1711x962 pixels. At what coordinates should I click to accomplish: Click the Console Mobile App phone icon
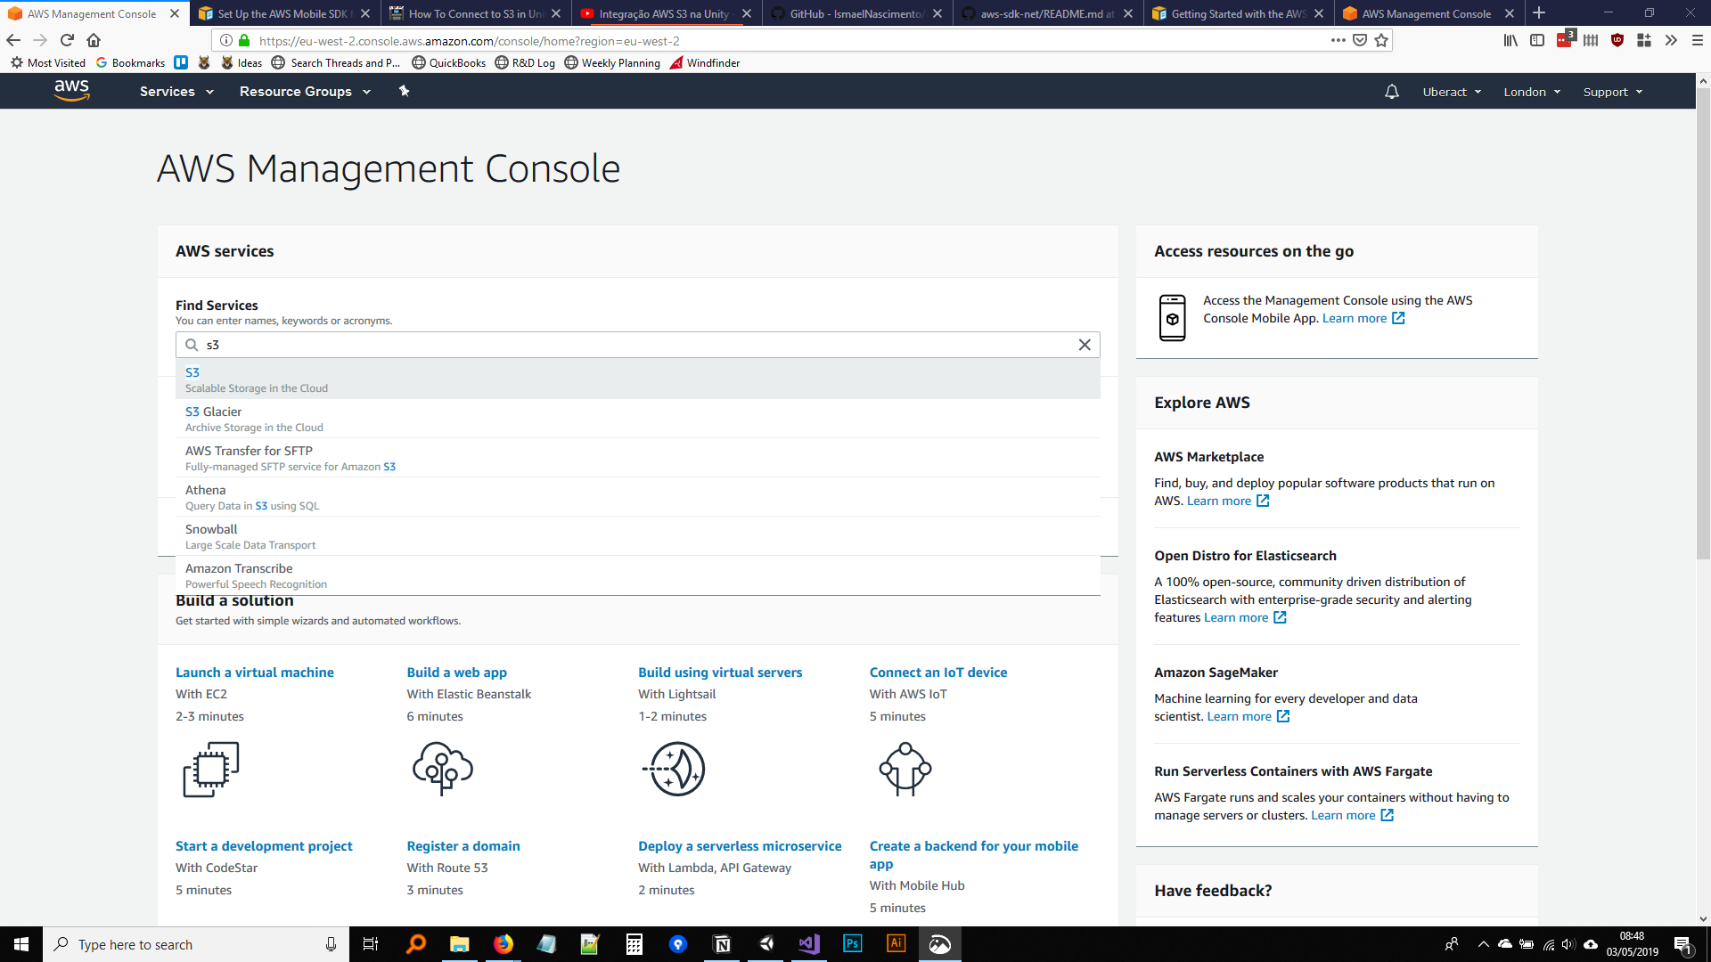(x=1172, y=317)
